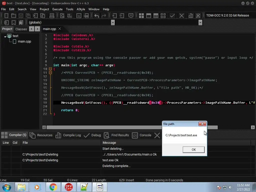The width and height of the screenshot is (256, 192).
Task: Click the Profile bar chart icon
Action: tap(191, 16)
